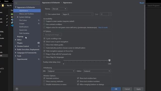Open the Segoe UI font dropdown

(77, 14)
